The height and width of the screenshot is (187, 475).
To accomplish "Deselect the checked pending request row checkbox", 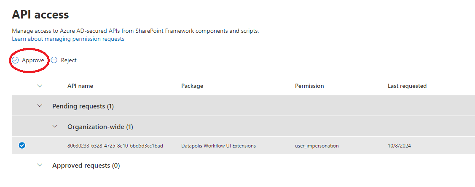I will tap(22, 146).
